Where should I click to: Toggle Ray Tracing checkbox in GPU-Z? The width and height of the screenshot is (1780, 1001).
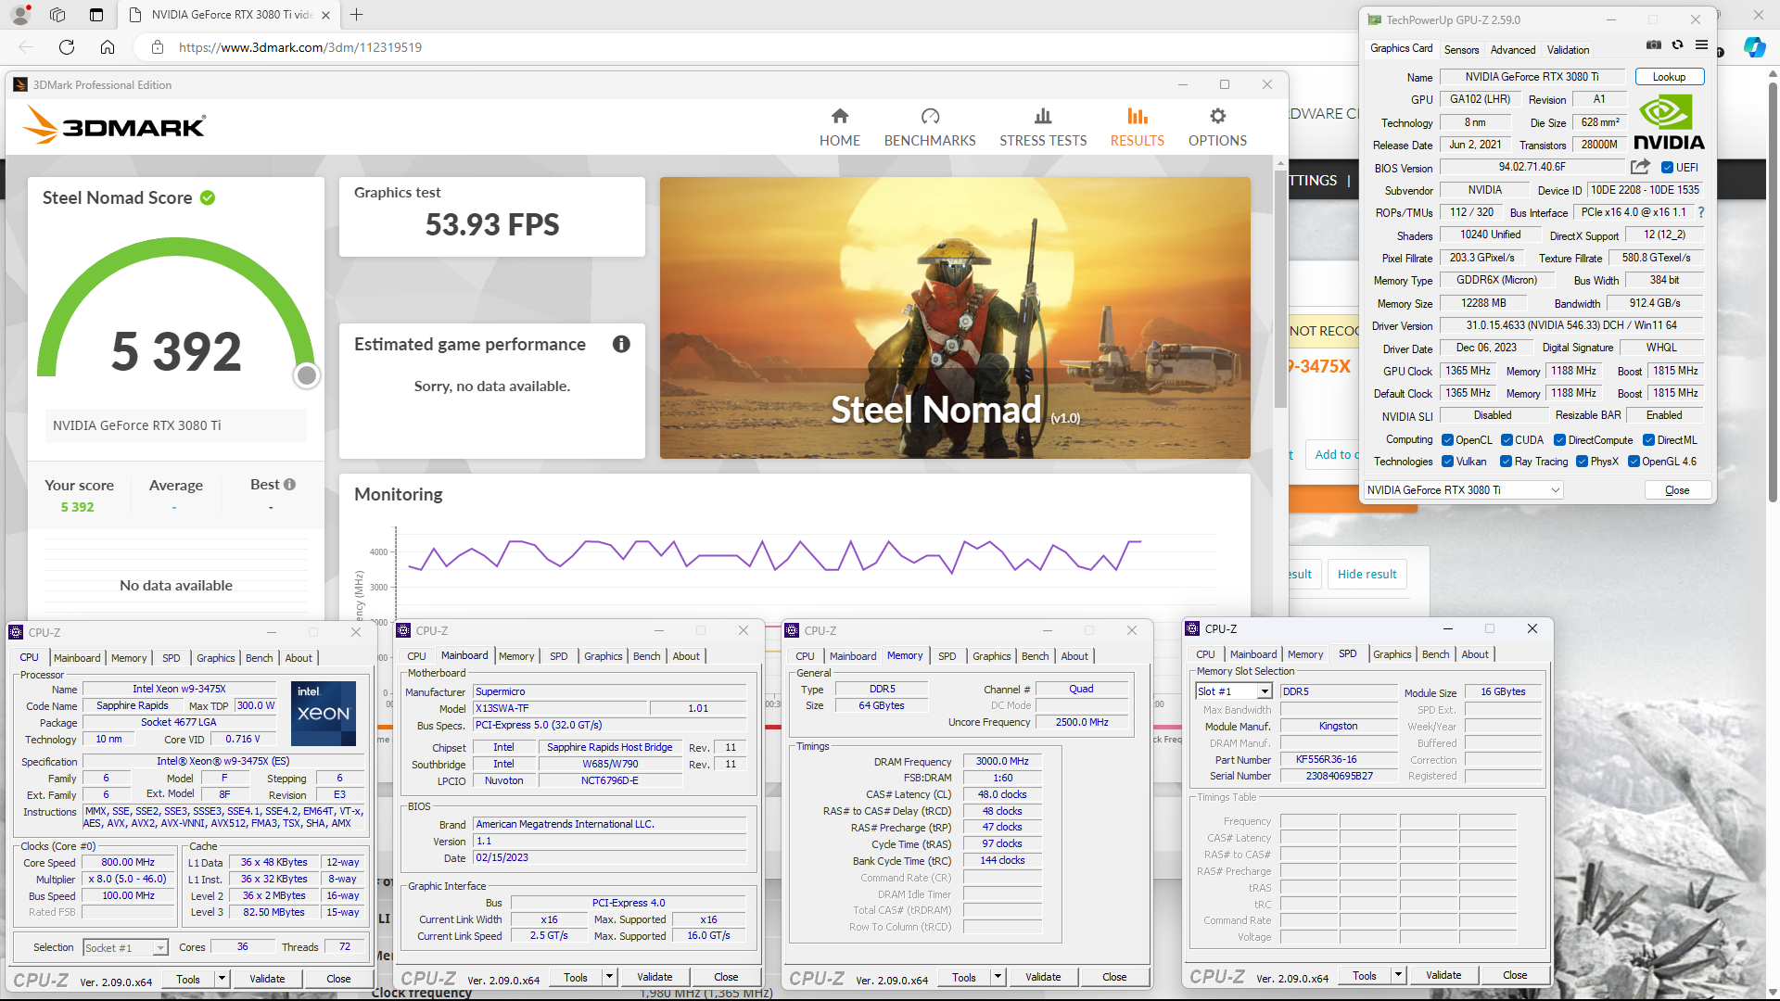coord(1506,462)
